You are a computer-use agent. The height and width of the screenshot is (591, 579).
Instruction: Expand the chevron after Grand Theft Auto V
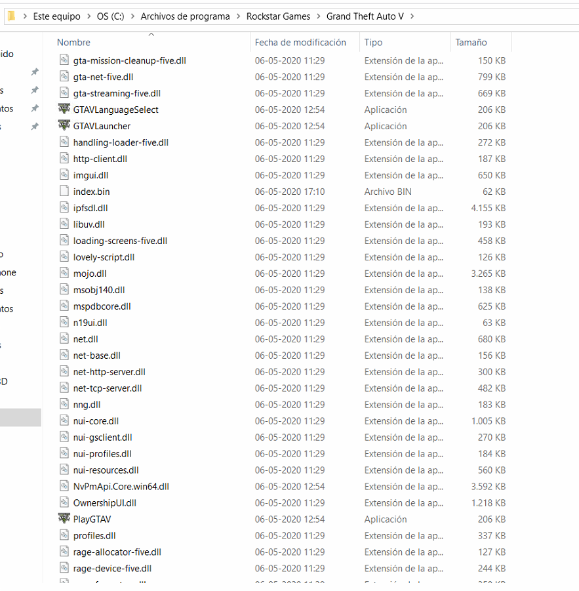[412, 16]
